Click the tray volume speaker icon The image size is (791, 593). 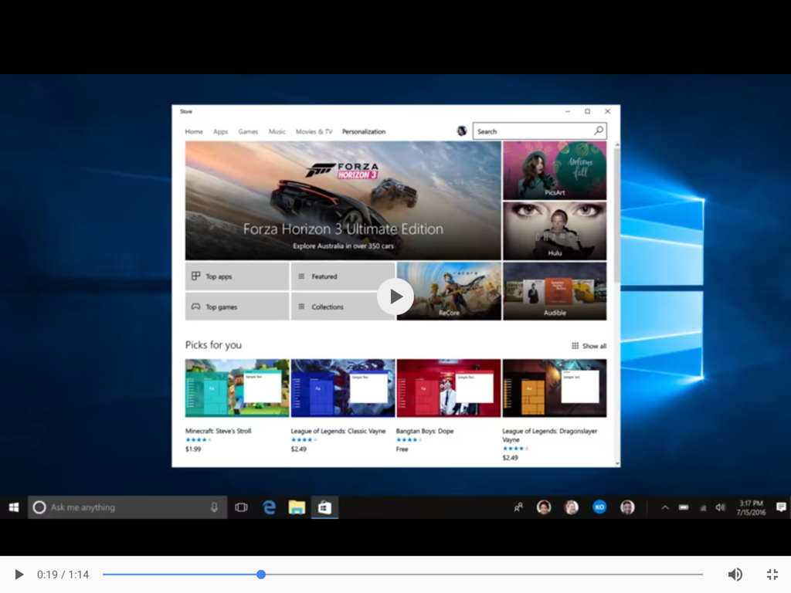[x=721, y=507]
